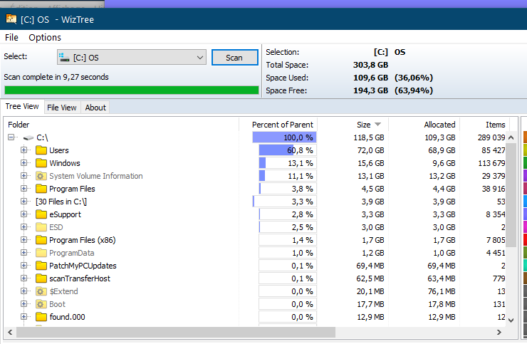527x344 pixels.
Task: Expand the PatchMyPCUpdates node
Action: coord(24,266)
